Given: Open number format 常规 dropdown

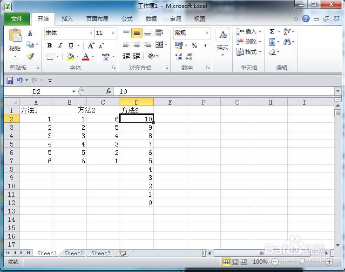Looking at the screenshot, I should coord(207,33).
